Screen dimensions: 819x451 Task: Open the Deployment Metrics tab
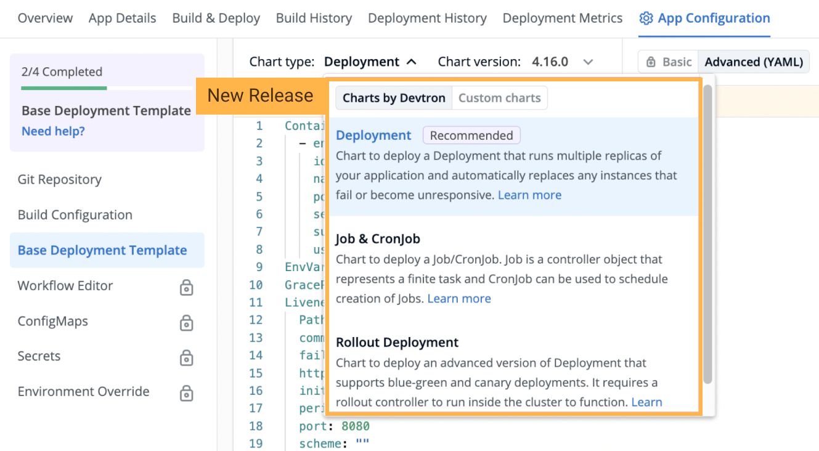562,18
